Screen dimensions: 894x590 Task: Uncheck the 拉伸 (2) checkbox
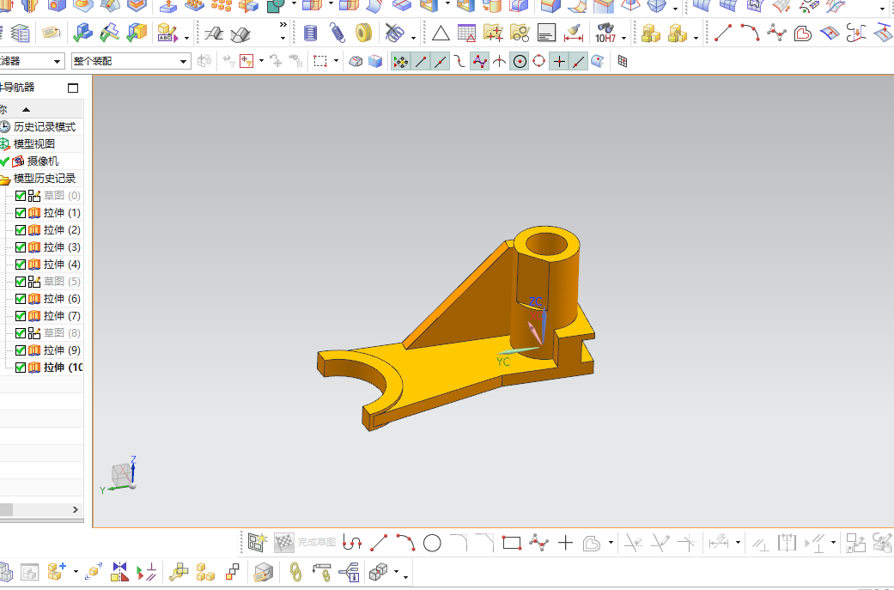coord(21,229)
